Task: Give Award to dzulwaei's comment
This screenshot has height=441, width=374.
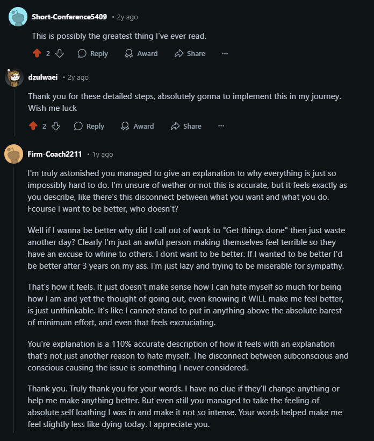Action: (x=138, y=126)
